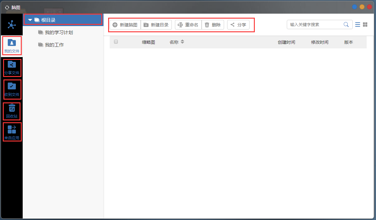The height and width of the screenshot is (220, 376).
Task: Click the keyword search input field
Action: click(315, 25)
